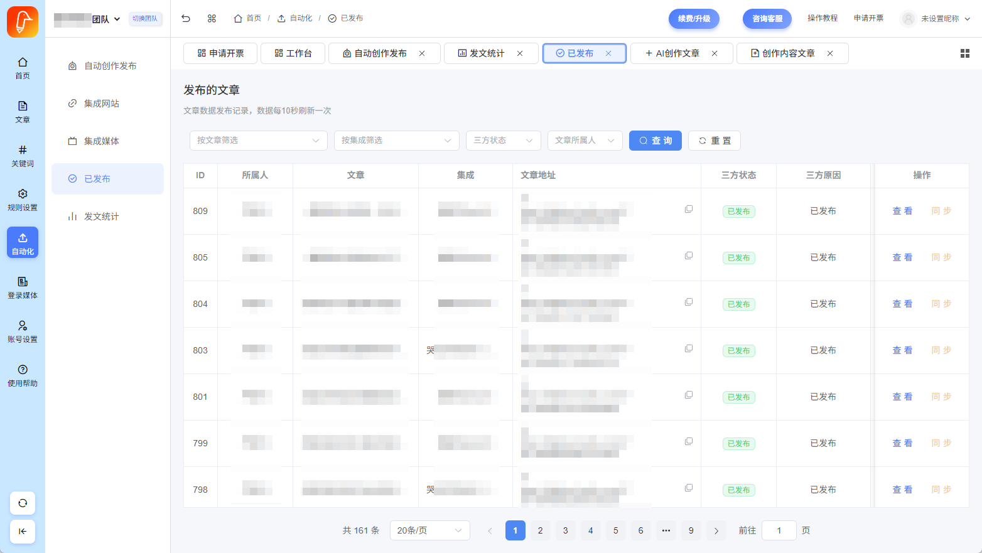Copy the article URL for row 809
Image resolution: width=982 pixels, height=553 pixels.
pyautogui.click(x=689, y=209)
